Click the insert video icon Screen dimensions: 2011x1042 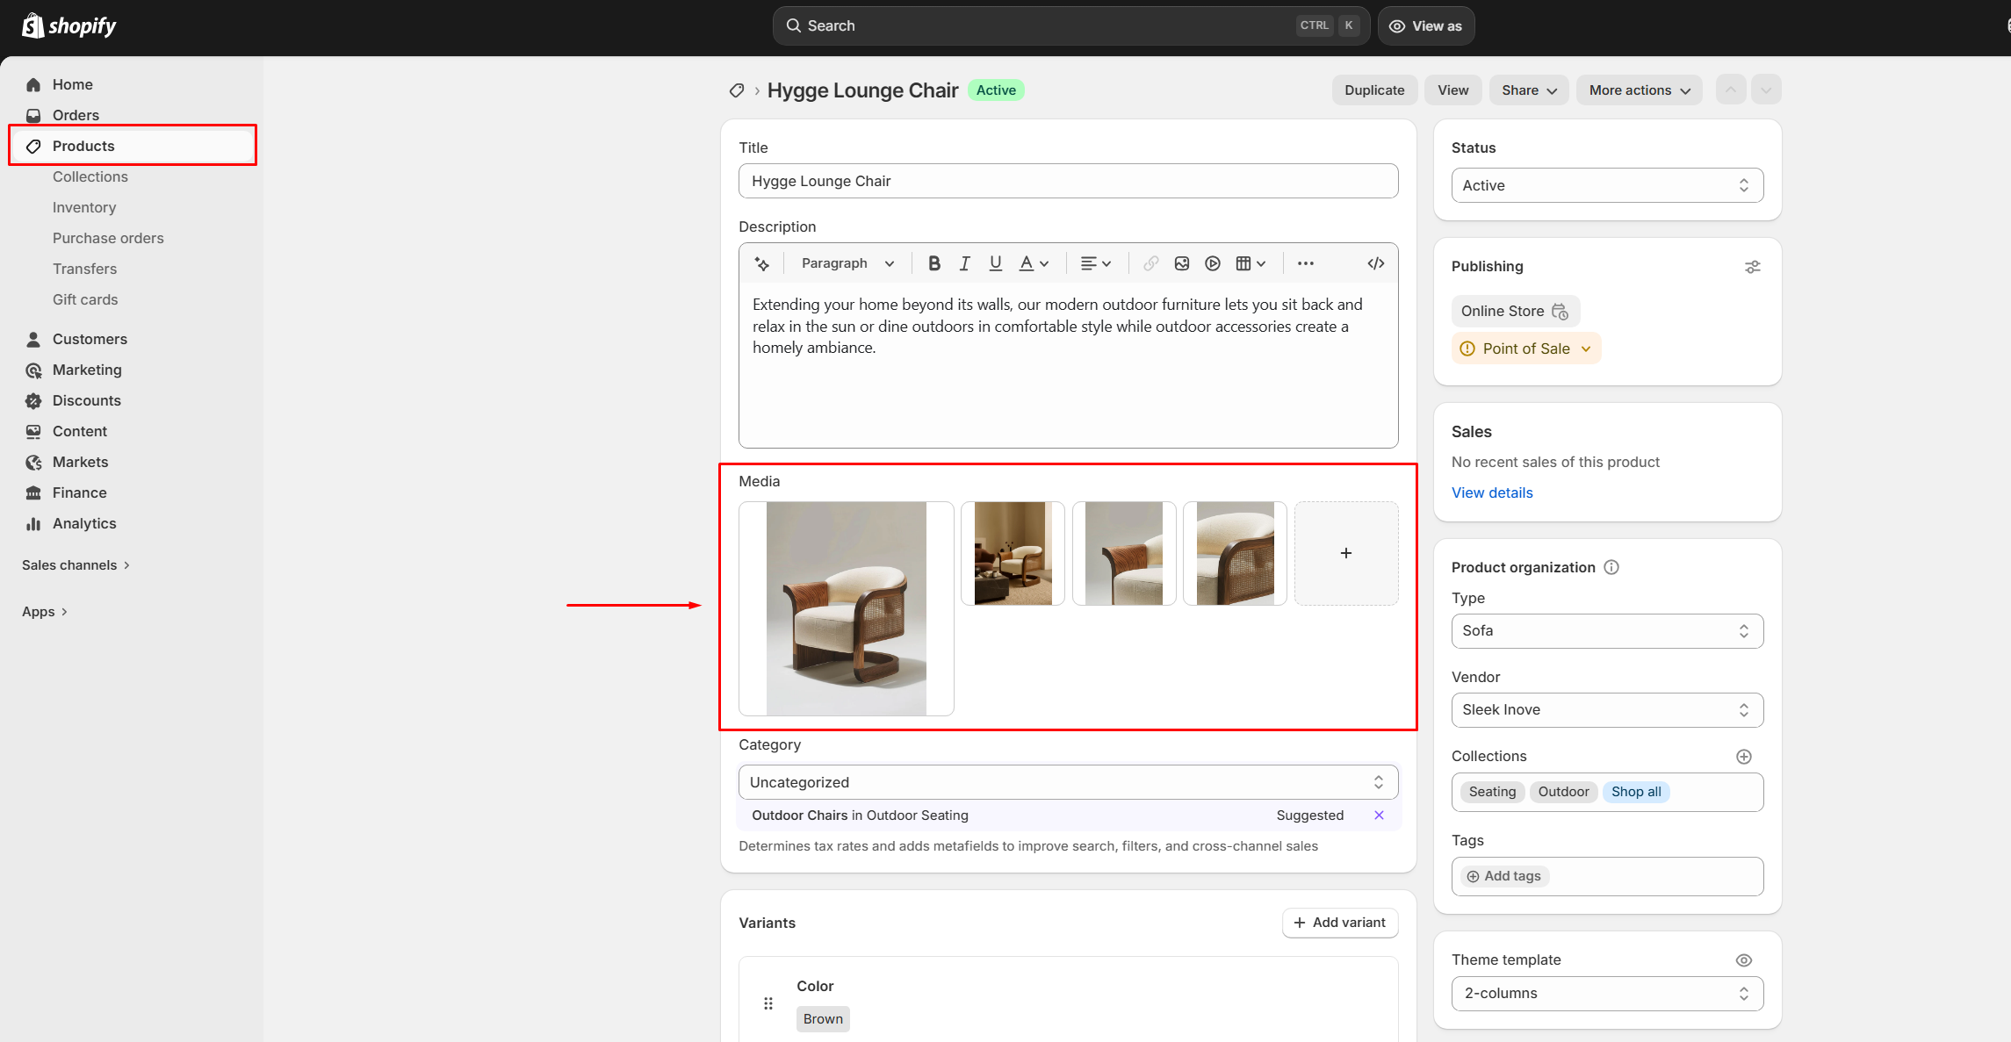(1213, 263)
